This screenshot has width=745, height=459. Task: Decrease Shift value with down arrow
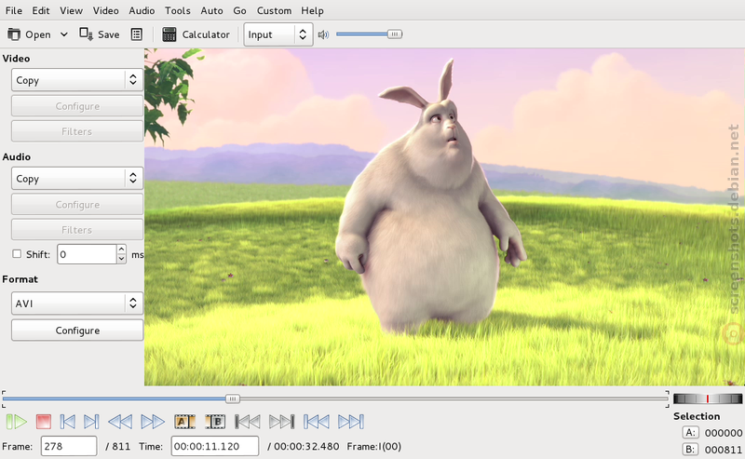pyautogui.click(x=122, y=259)
